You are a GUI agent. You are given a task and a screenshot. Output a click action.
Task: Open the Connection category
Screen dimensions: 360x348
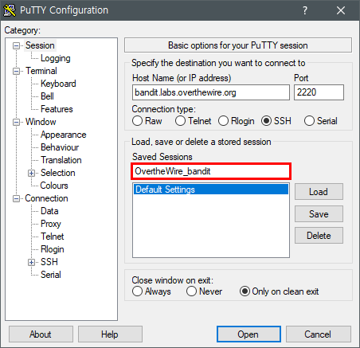pos(46,198)
